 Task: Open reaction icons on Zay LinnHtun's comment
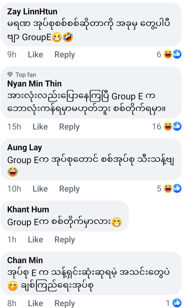173,54
